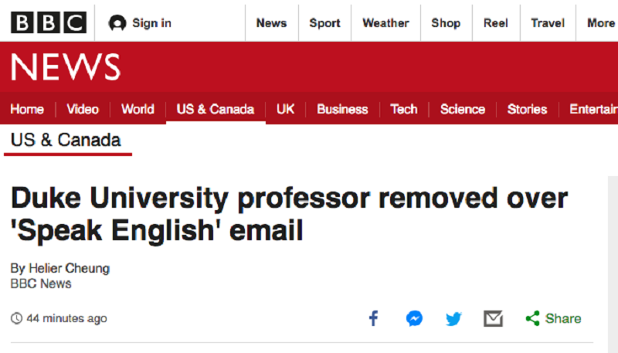Click the clock timestamp icon
618x353 pixels.
pyautogui.click(x=16, y=318)
